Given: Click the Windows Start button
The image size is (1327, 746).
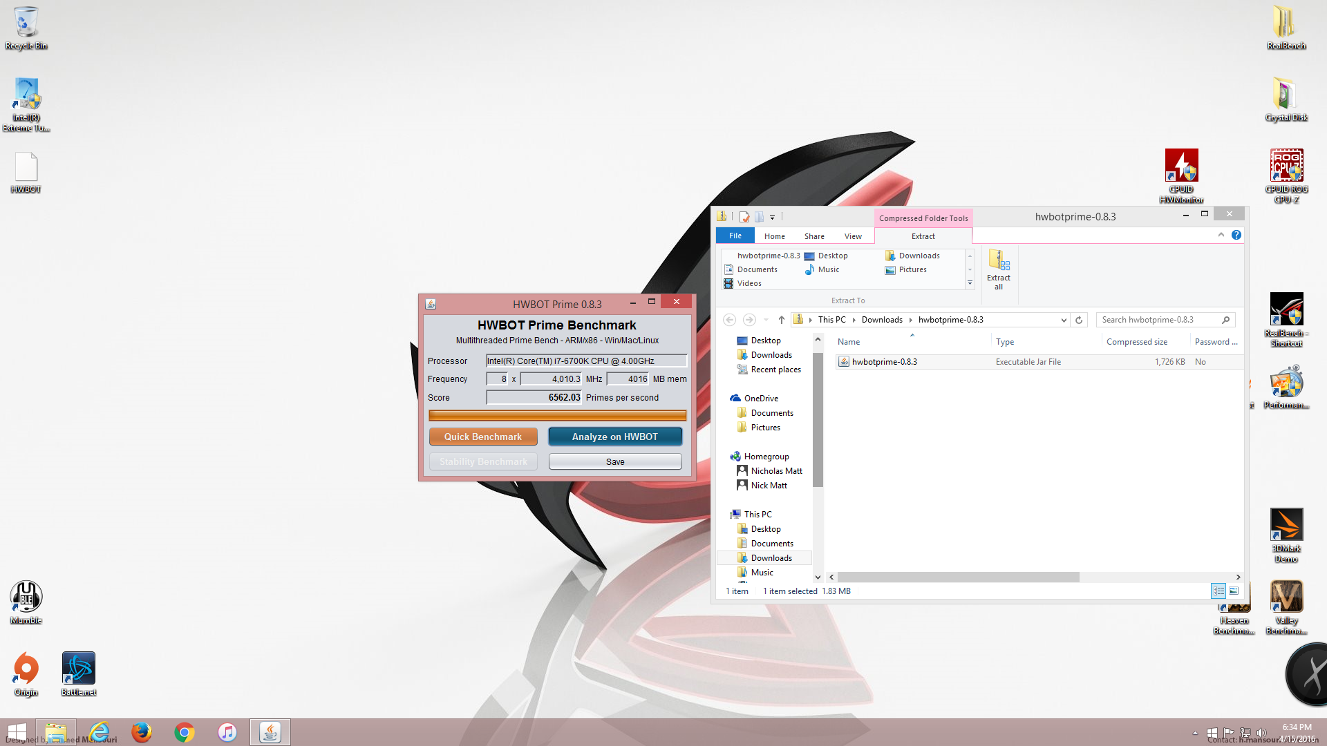Looking at the screenshot, I should click(x=17, y=732).
